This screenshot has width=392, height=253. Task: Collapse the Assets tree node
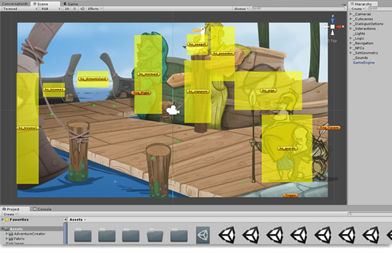(x=3, y=229)
